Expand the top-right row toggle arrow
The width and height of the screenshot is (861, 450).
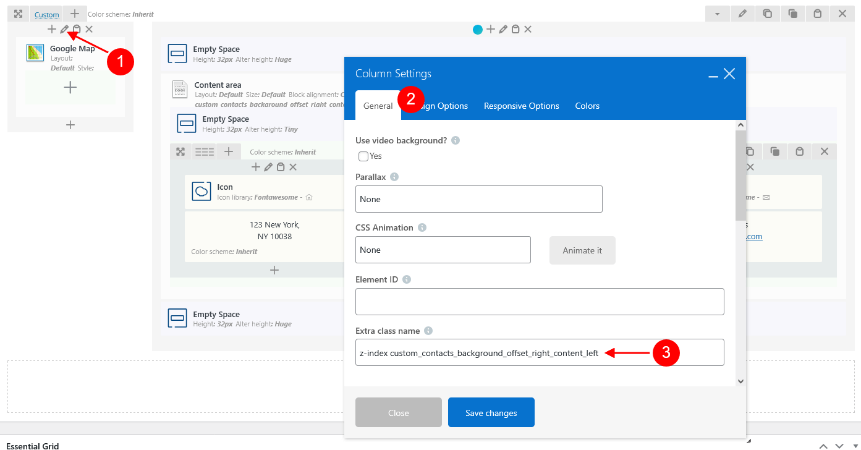(x=717, y=14)
